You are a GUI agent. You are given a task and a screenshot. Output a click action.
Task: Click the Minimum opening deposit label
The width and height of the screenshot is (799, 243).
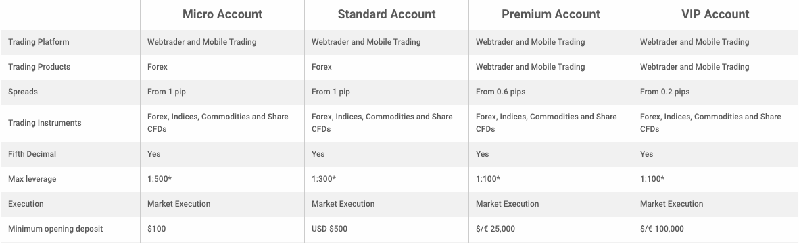(x=55, y=229)
